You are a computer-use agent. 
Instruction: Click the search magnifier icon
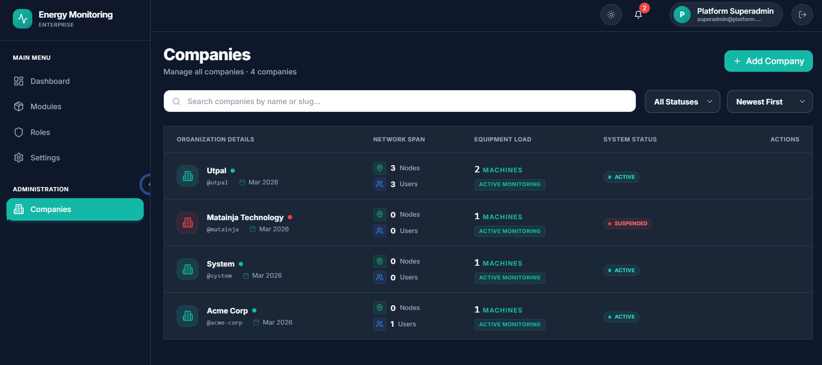[176, 101]
